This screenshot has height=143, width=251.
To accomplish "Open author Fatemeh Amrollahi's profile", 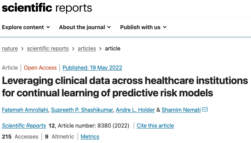I will [x=25, y=110].
